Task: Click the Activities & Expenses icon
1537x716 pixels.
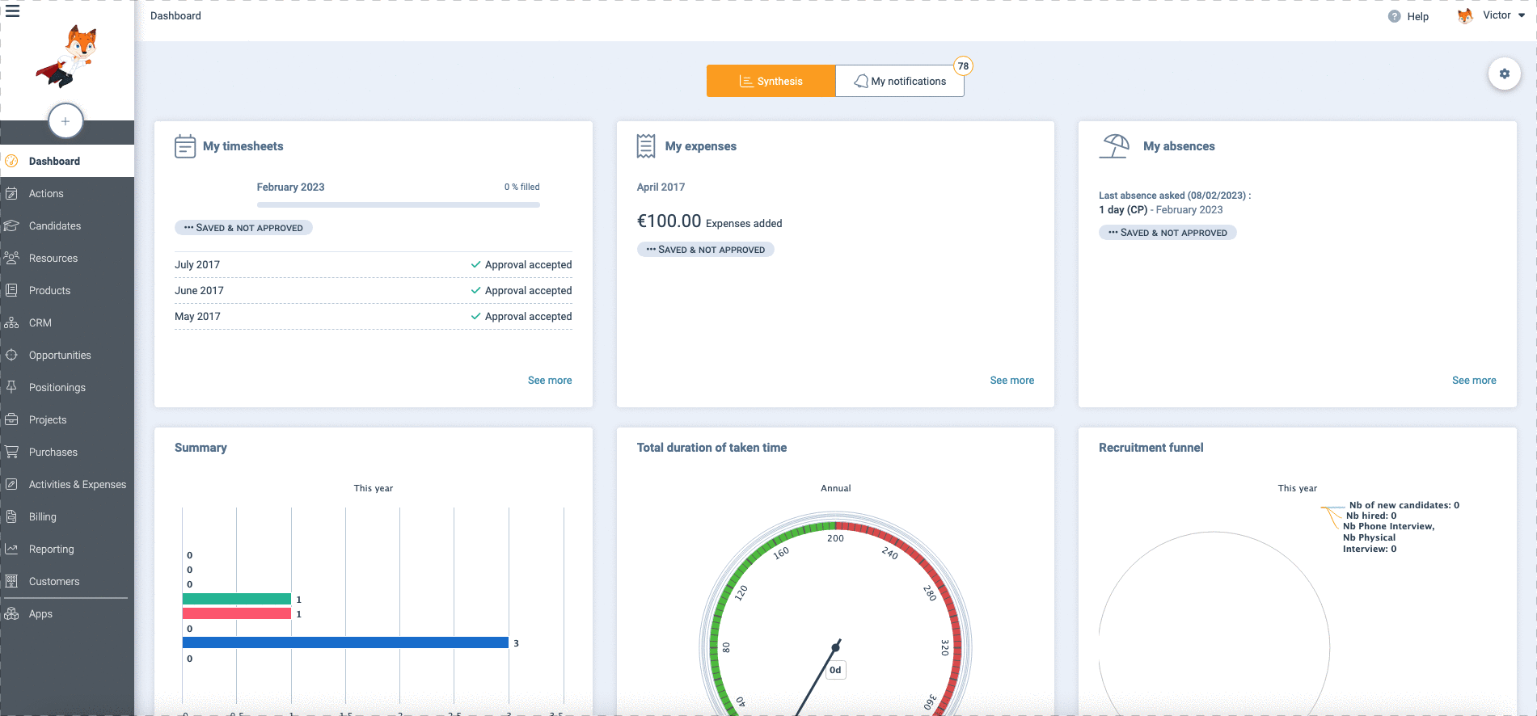Action: coord(11,484)
